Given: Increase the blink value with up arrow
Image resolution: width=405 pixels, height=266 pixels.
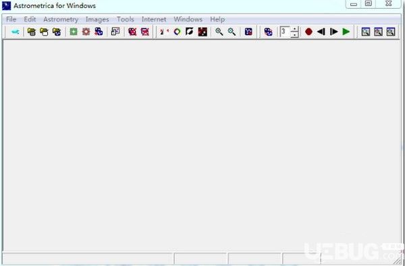Looking at the screenshot, I should click(294, 29).
